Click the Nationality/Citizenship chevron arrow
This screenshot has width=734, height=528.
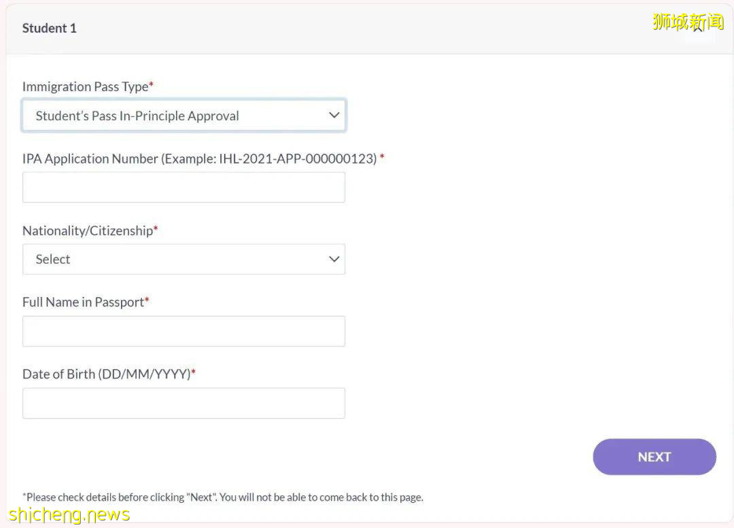334,259
